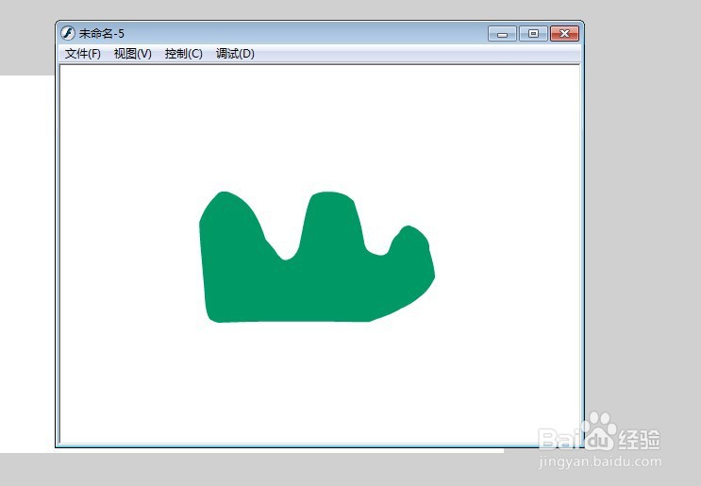Click the Flash Player title bar icon
Viewport: 701px width, 486px height.
click(68, 33)
